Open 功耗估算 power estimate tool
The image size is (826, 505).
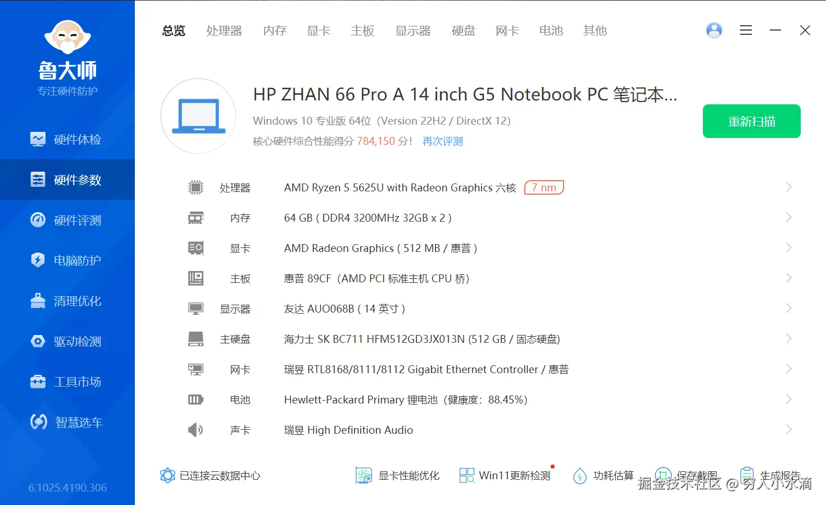click(x=603, y=476)
